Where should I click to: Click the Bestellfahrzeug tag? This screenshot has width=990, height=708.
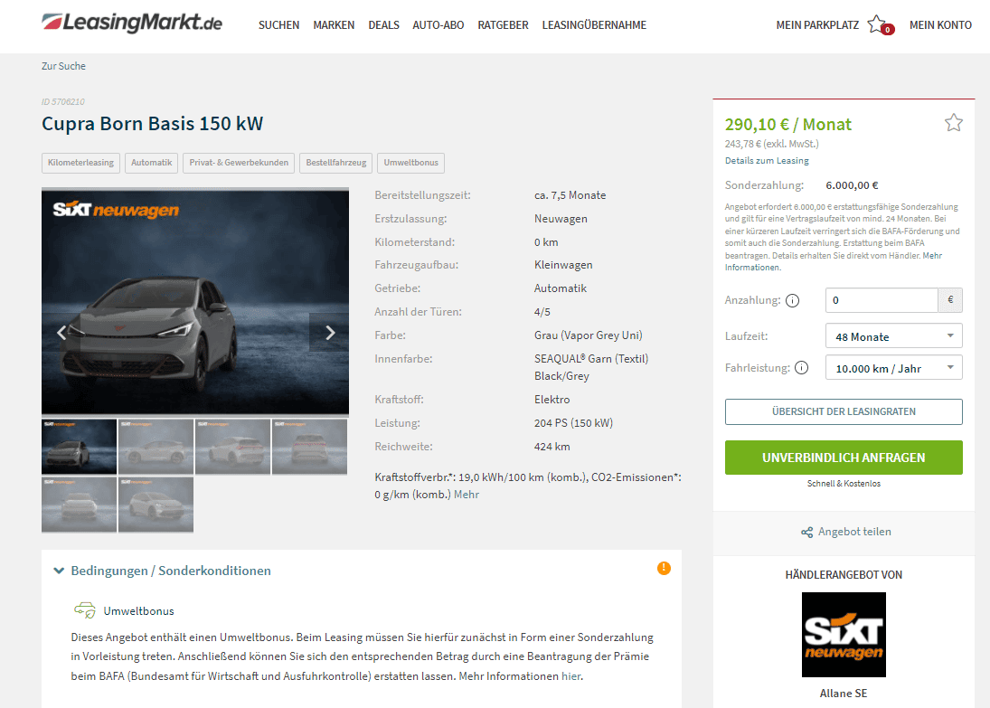point(336,163)
